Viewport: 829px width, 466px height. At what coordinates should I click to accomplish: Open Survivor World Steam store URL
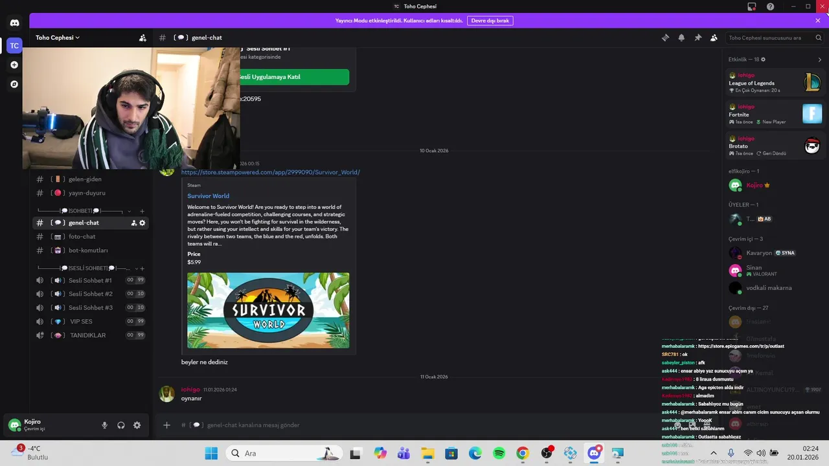click(x=271, y=172)
